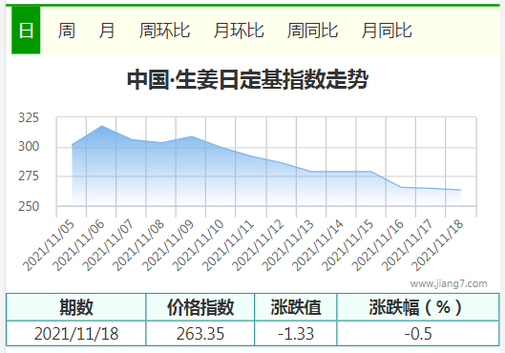The image size is (505, 353).
Task: Click the 2021/11/07 x-axis date label
Action: click(108, 245)
